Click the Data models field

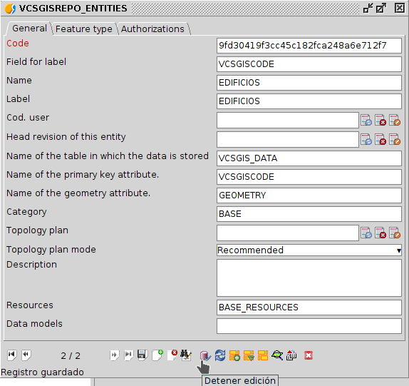[309, 326]
